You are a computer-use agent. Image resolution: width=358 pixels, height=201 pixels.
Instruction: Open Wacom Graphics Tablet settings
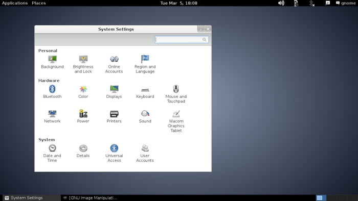176,121
